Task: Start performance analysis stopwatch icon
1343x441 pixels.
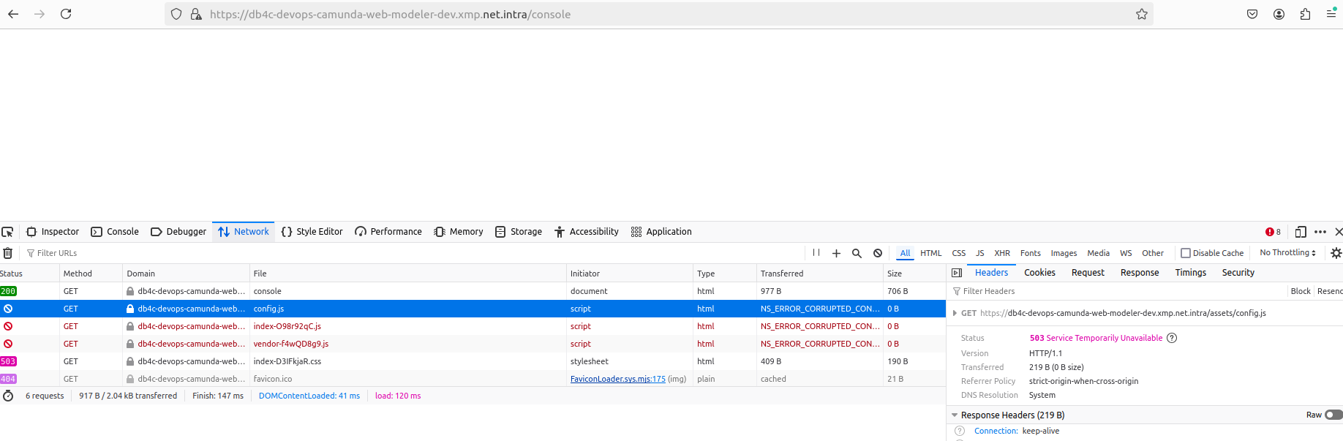Action: coord(8,396)
